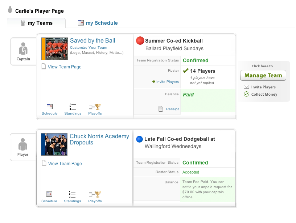Open View Team Page for the Dropouts
Viewport: 296px width, 223px height.
65,164
